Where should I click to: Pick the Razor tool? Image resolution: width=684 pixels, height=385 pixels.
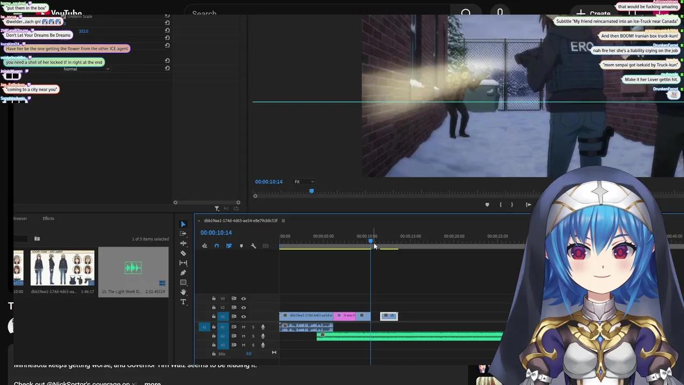[x=183, y=253]
